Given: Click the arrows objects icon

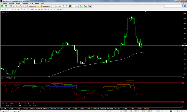Looking at the screenshot, I should [x=31, y=9].
